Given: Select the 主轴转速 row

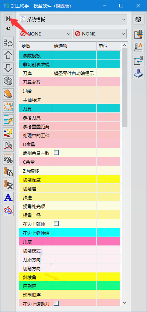Looking at the screenshot, I should point(69,99).
